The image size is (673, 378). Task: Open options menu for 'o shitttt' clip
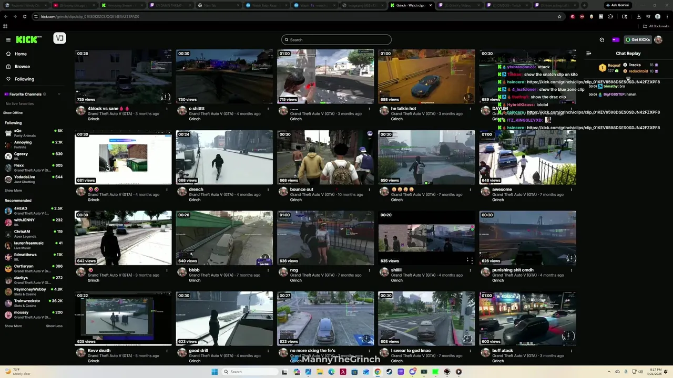(268, 109)
